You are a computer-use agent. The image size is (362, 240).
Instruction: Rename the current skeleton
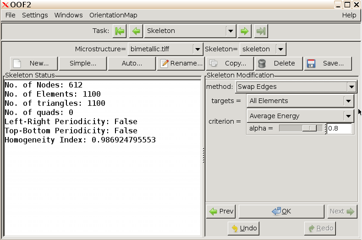click(181, 64)
